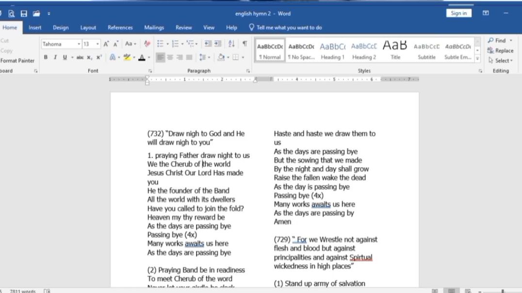
Task: Click Replace in the Editing group
Action: 501,50
